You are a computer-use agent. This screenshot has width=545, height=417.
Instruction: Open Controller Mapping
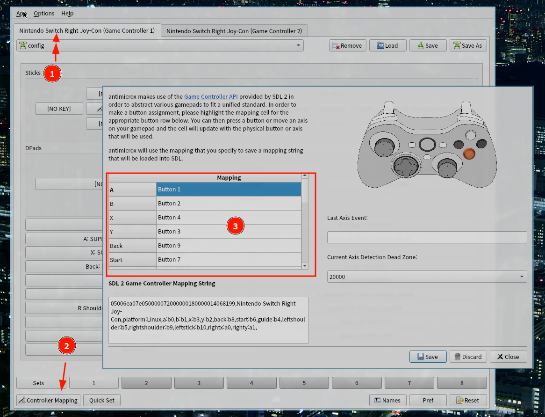click(x=48, y=400)
